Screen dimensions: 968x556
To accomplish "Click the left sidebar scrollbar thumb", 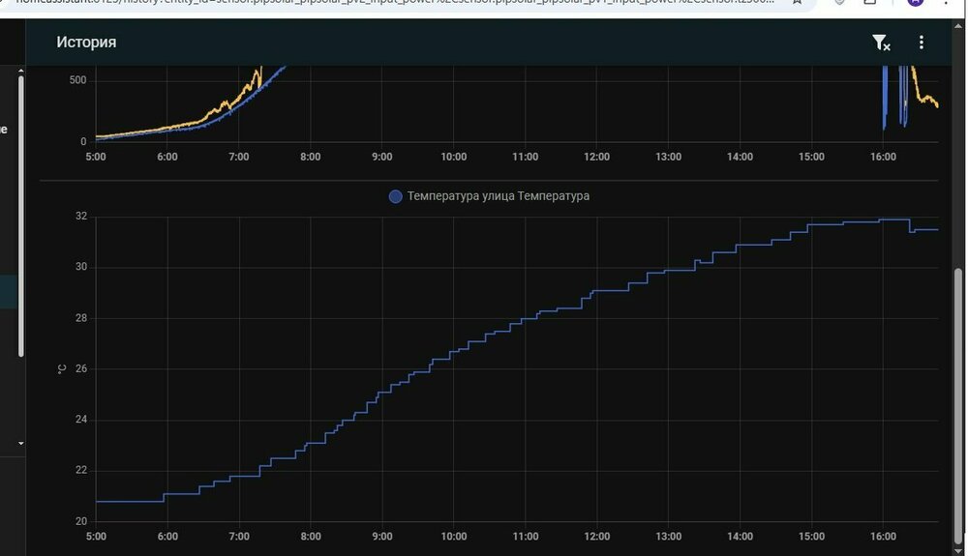I will [x=21, y=213].
